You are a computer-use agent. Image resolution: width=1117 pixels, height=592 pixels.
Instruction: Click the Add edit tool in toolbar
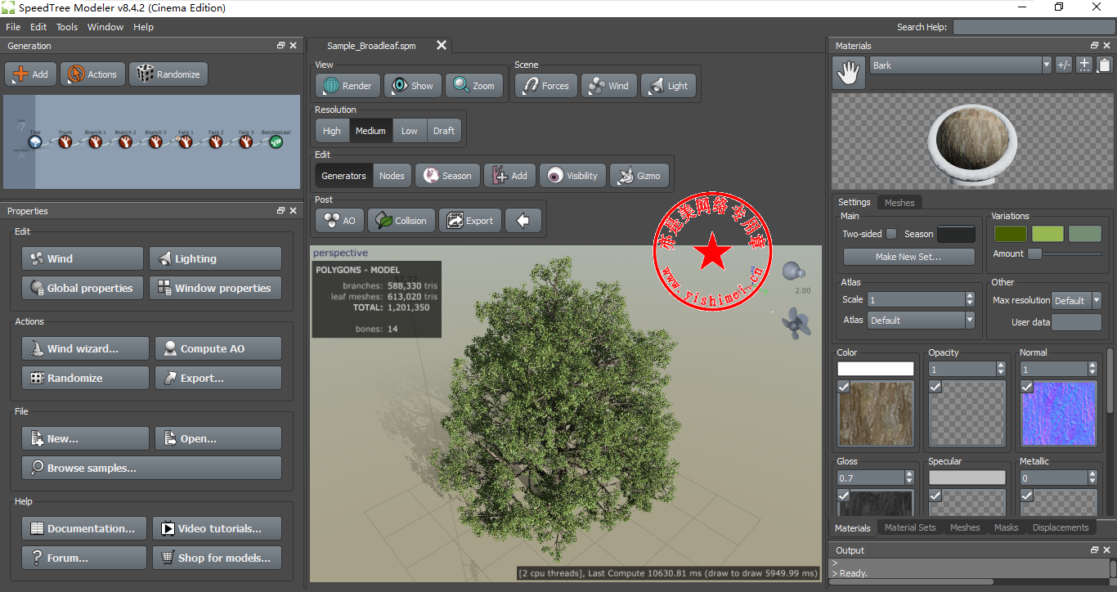(x=509, y=176)
